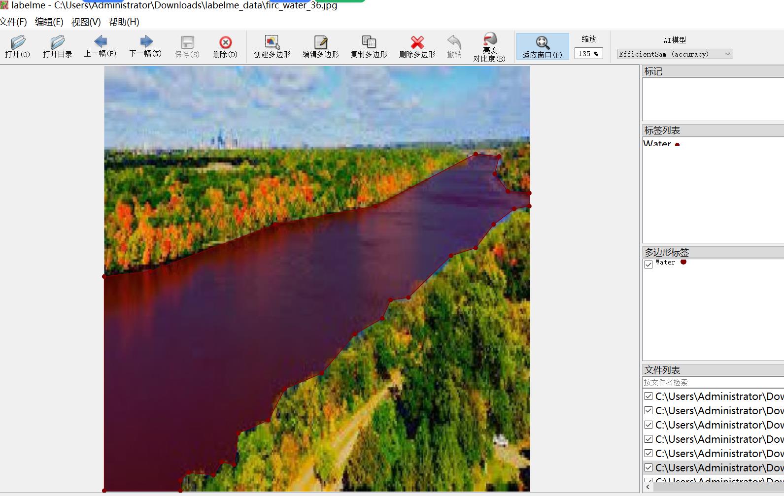The image size is (784, 496).
Task: Open the EfficientSam AI model dropdown
Action: (x=675, y=54)
